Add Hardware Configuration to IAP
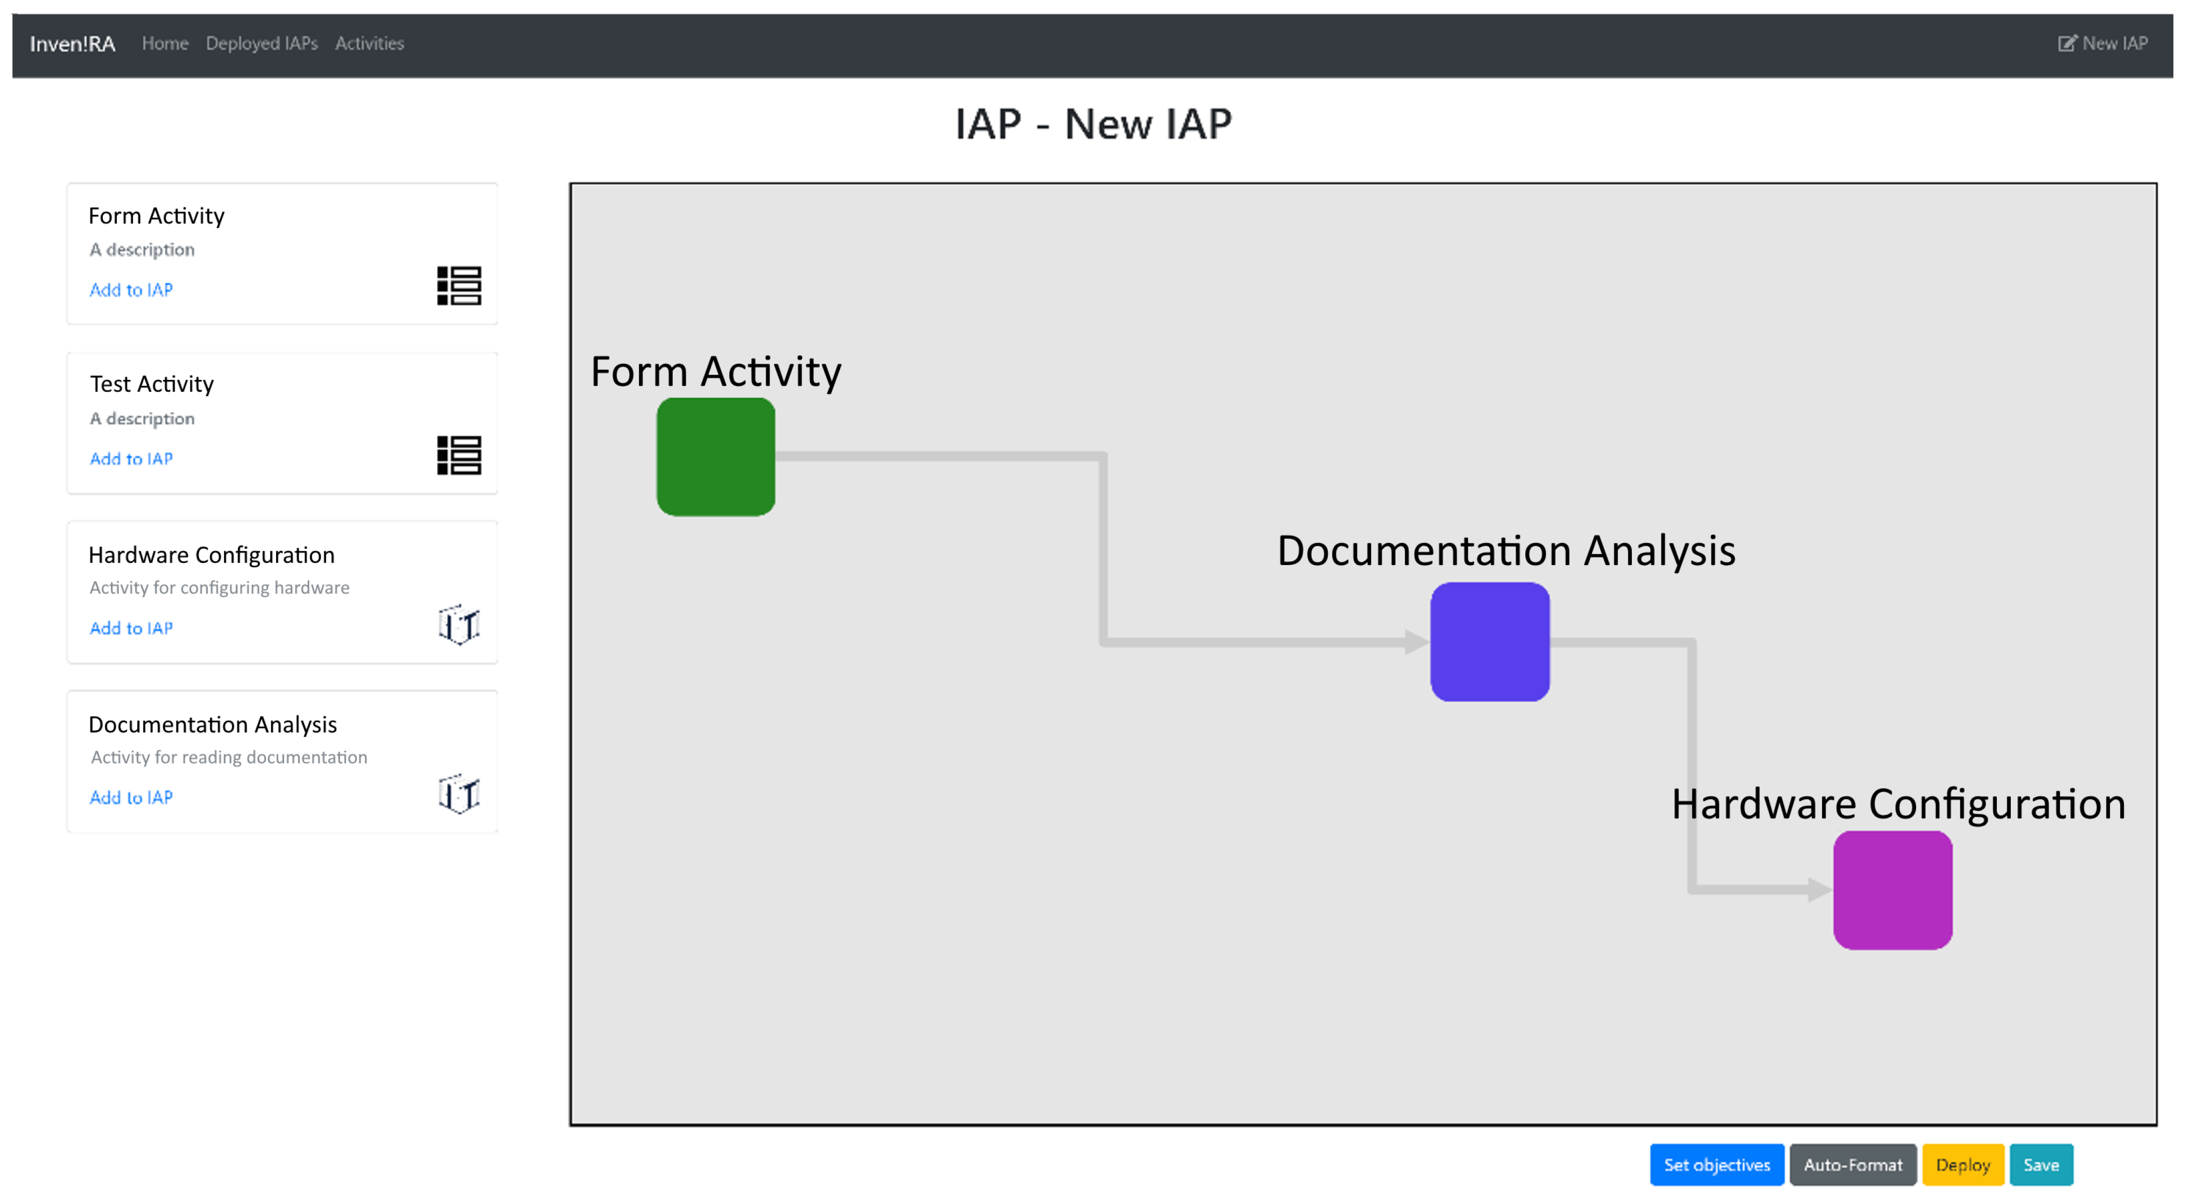2189x1200 pixels. click(131, 628)
